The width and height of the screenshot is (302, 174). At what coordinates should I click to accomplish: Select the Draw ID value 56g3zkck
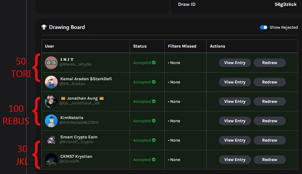point(286,4)
